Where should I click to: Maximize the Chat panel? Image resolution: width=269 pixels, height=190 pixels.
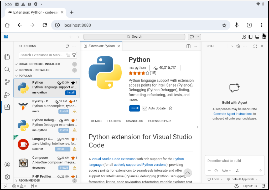click(x=255, y=46)
